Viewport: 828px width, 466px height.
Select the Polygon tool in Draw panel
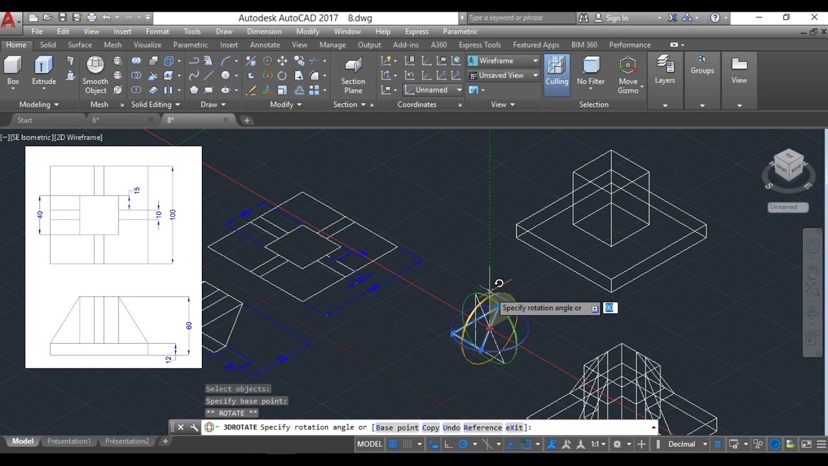[x=193, y=91]
